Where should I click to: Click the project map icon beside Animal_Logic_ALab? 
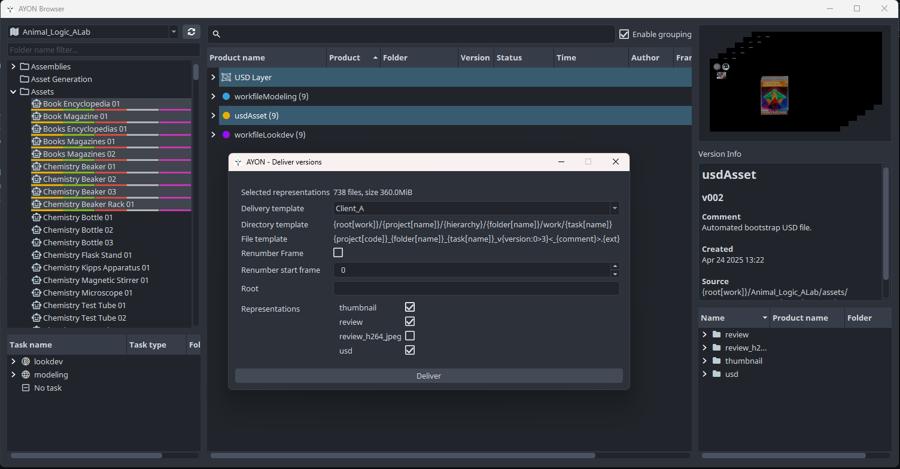[15, 32]
